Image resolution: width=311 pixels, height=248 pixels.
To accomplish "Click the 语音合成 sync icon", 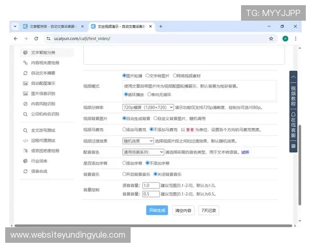I will point(25,171).
